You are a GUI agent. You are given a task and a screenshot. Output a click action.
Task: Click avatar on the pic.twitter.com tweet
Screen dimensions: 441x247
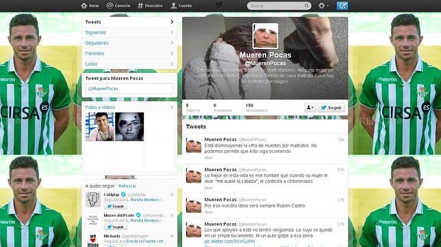point(194,230)
